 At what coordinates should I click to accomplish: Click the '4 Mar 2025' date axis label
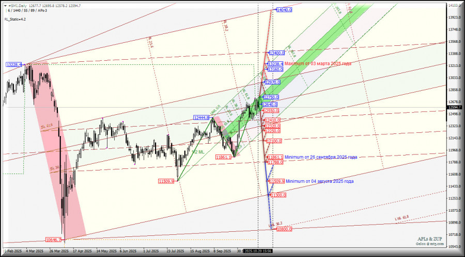click(x=35, y=251)
